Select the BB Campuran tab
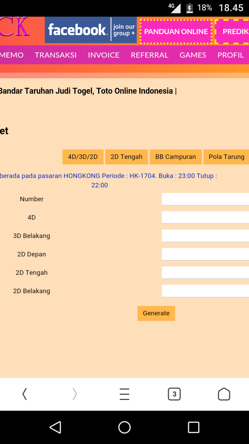Screen dimensions: 249x444 pyautogui.click(x=176, y=157)
